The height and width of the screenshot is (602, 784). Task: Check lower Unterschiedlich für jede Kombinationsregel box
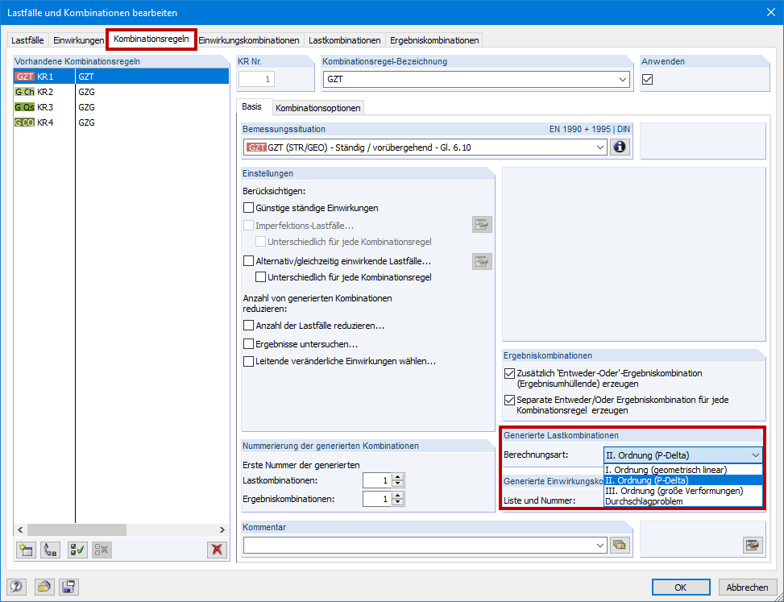[260, 277]
